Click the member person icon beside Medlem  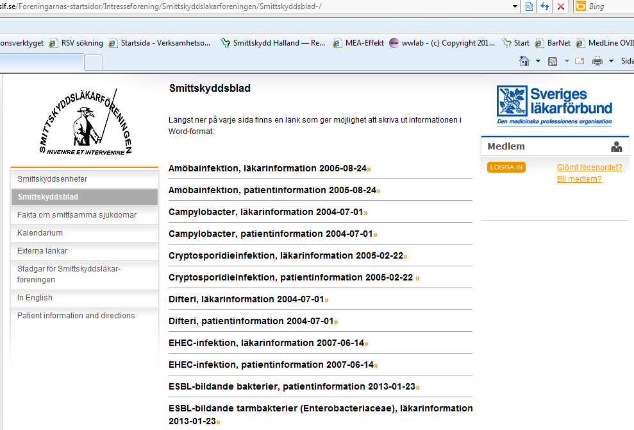tap(617, 146)
